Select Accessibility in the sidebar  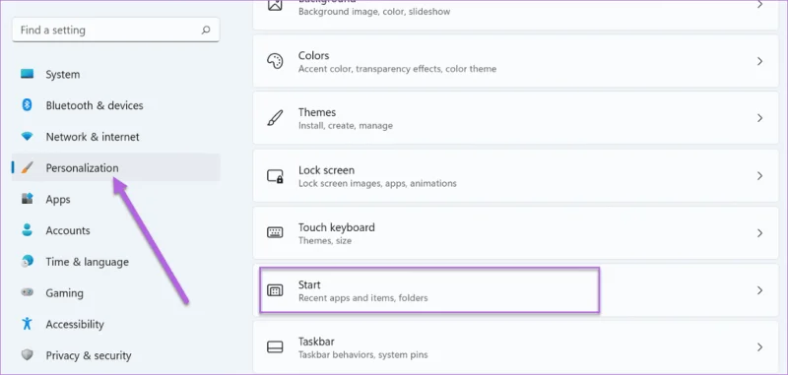[x=116, y=324]
